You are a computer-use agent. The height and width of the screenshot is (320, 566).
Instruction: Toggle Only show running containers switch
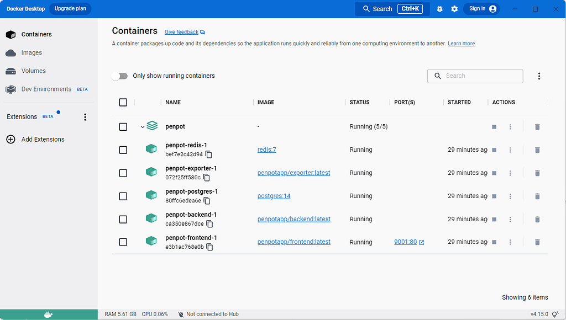[x=119, y=76]
